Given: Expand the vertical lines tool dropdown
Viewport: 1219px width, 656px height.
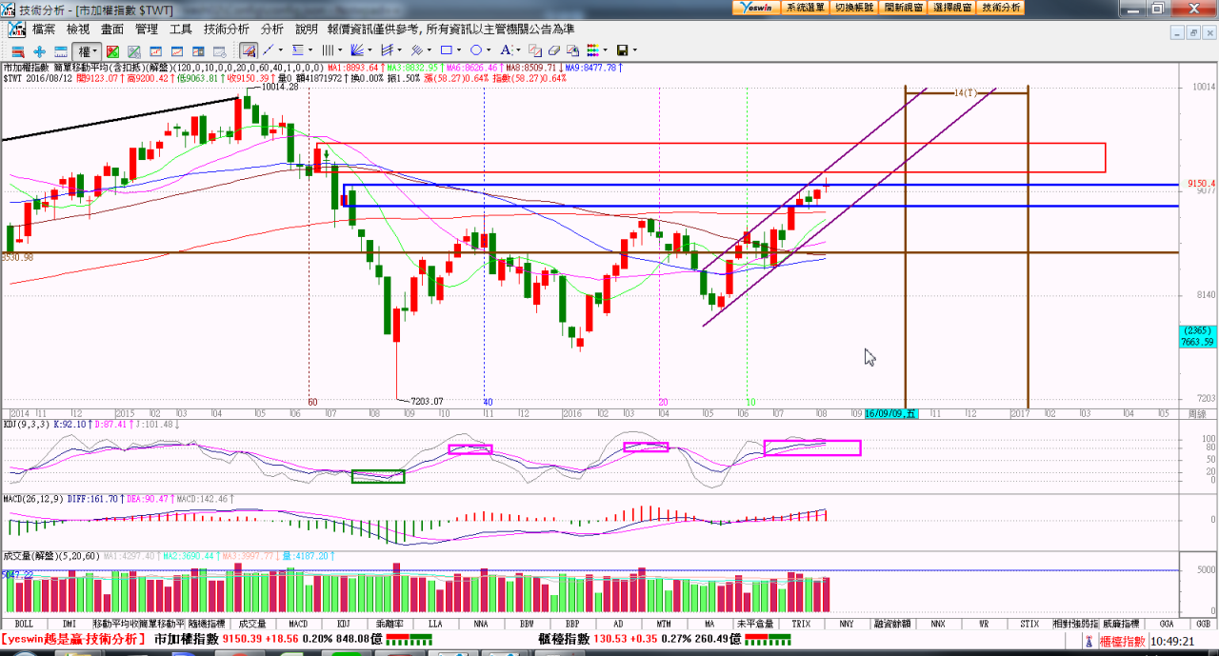Looking at the screenshot, I should pos(341,50).
